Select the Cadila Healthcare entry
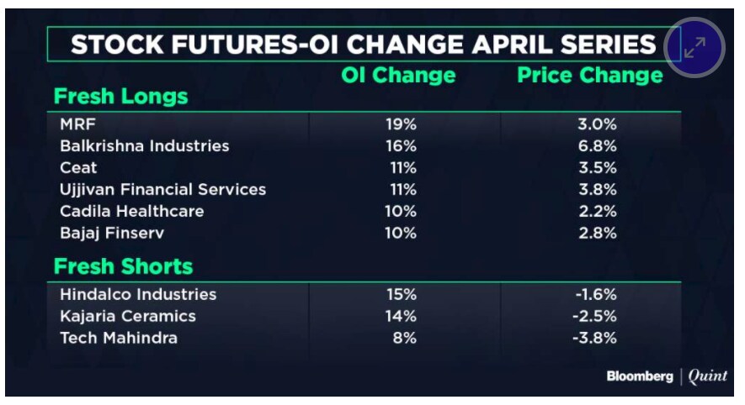745x405 pixels. click(x=131, y=211)
